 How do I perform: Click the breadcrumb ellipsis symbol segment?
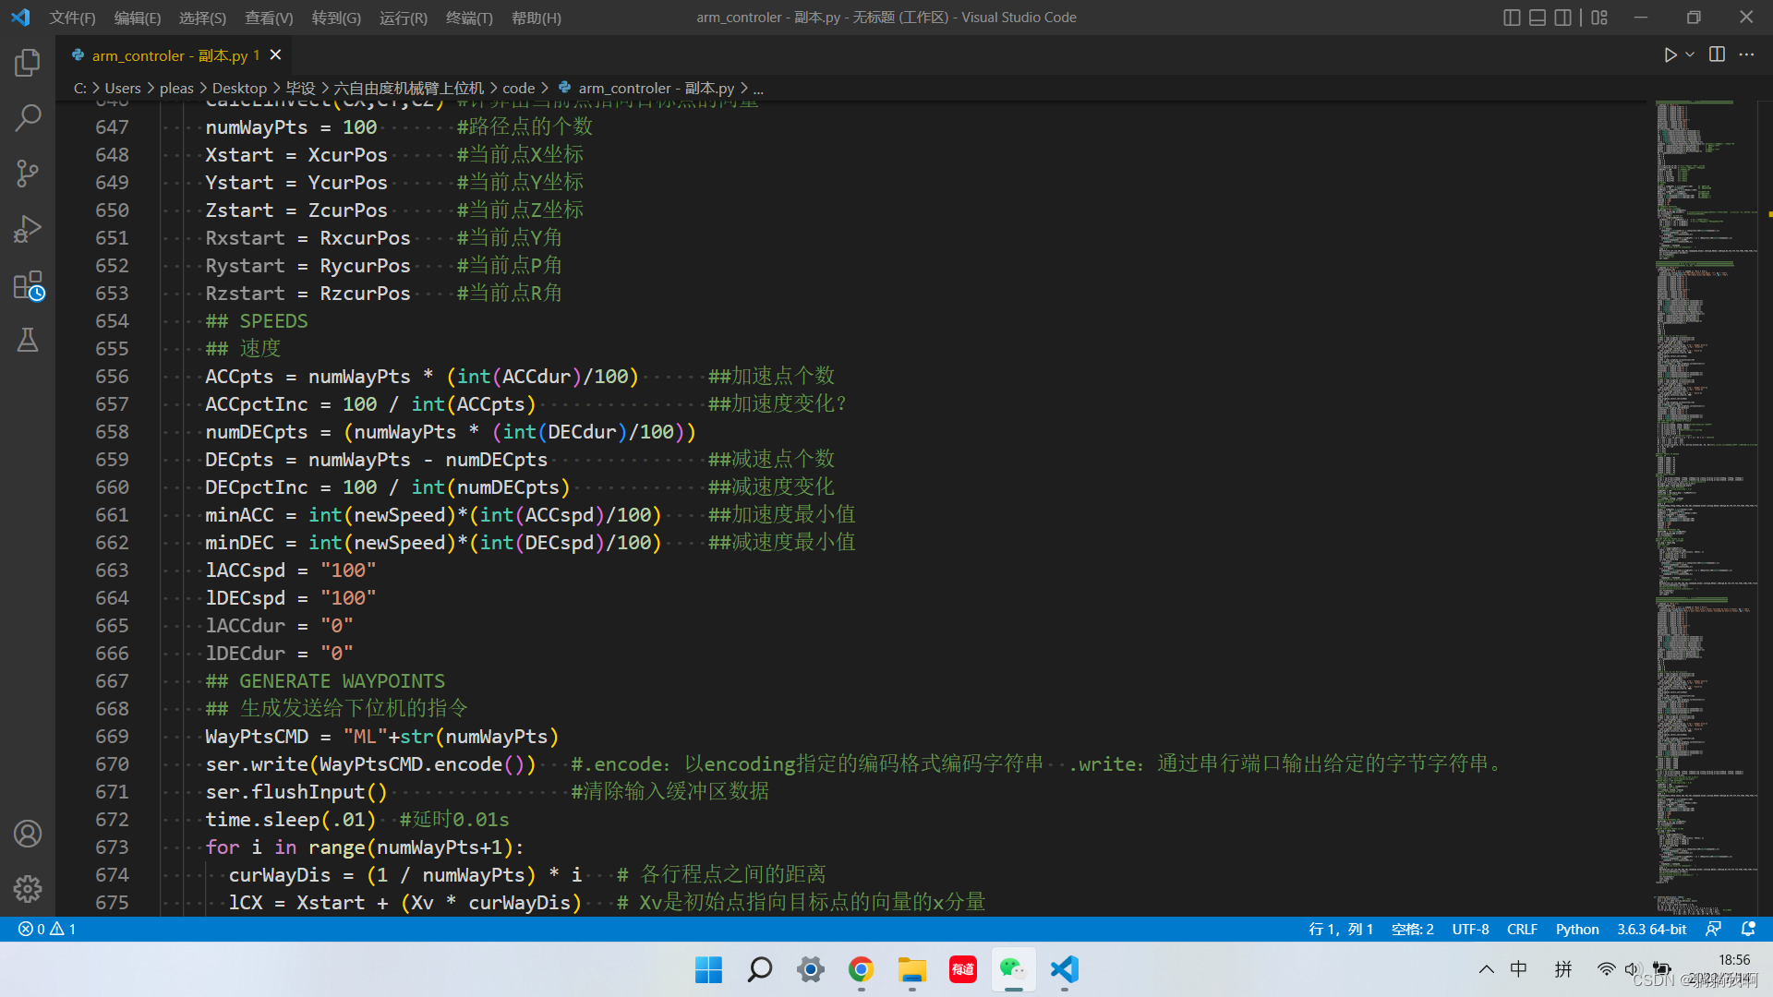tap(758, 89)
